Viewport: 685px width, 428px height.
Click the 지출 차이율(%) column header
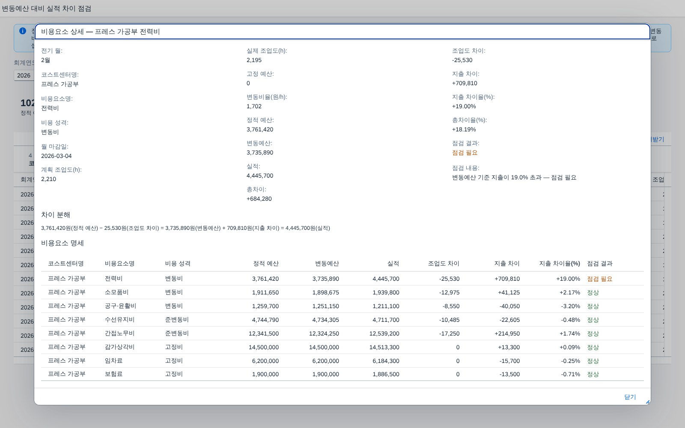(x=560, y=264)
